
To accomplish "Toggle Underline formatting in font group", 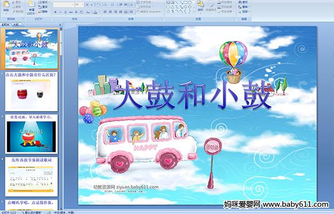I will (x=65, y=12).
